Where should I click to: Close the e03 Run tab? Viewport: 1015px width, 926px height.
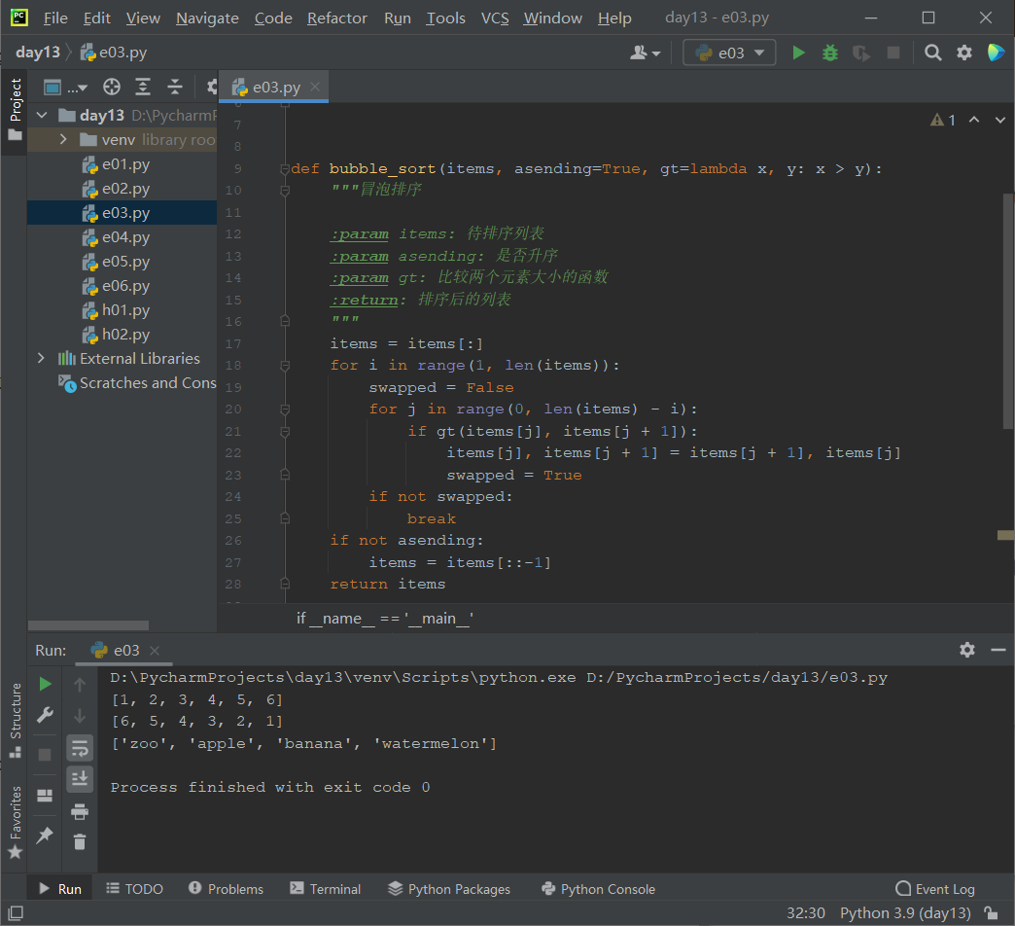tap(154, 650)
